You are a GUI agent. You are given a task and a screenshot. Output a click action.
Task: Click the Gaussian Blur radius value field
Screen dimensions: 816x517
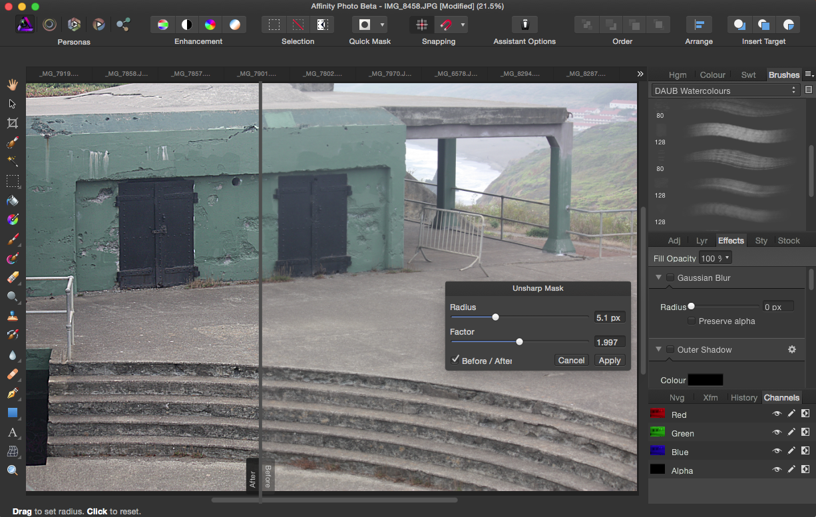[778, 307]
